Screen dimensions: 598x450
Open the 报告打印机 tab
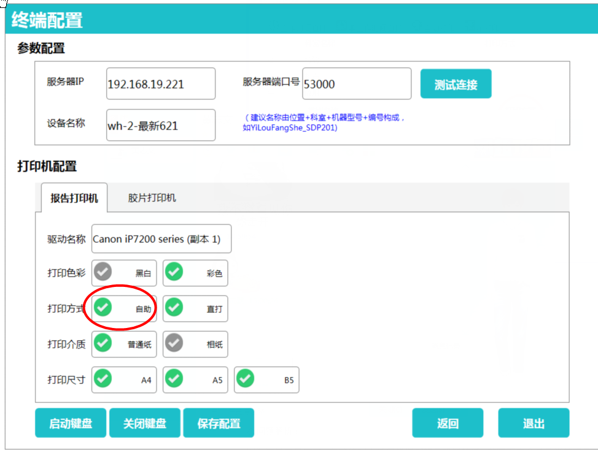coord(74,198)
